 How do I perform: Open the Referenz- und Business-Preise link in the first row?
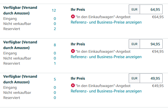[x=106, y=22]
